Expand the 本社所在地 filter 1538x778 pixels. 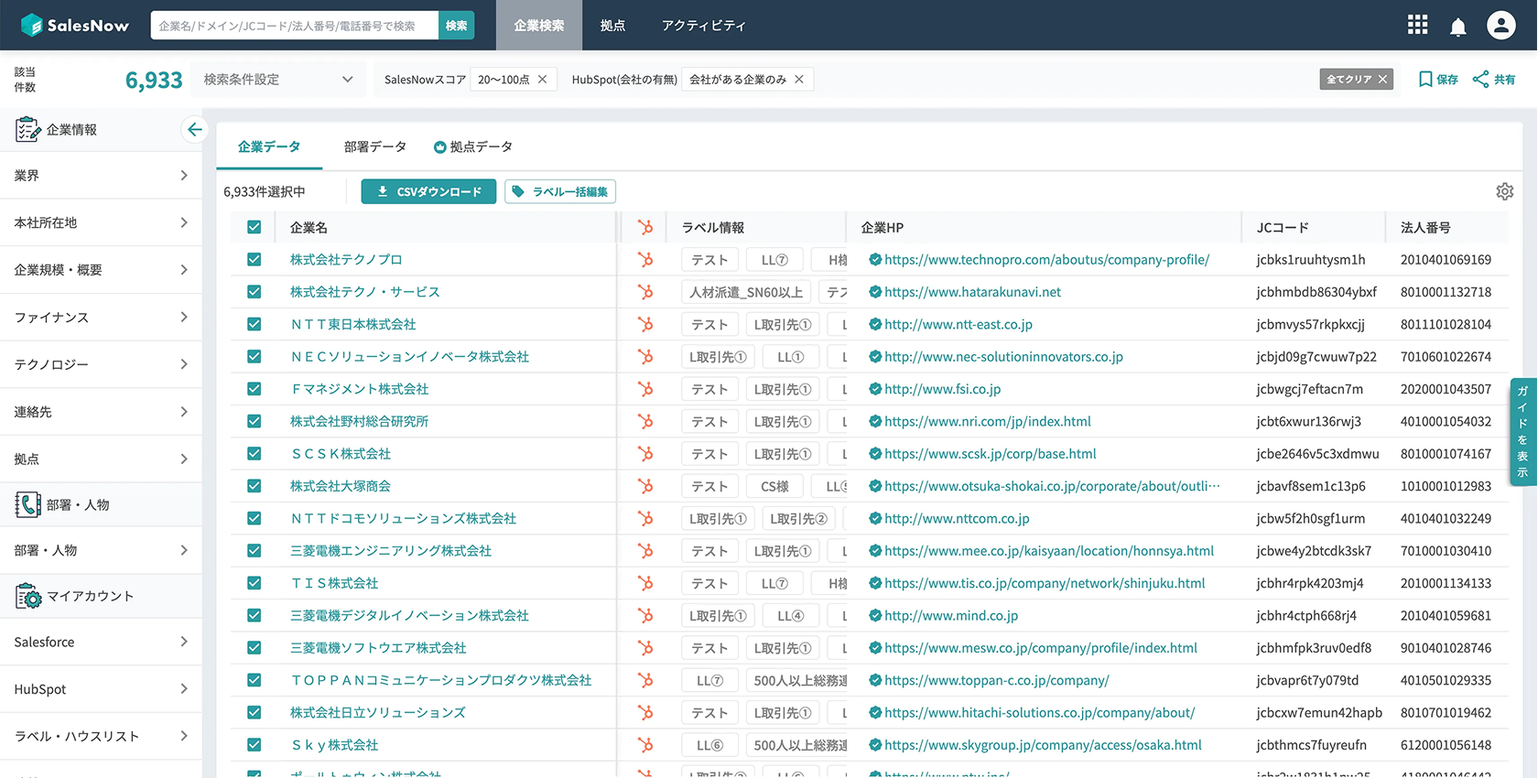tap(101, 222)
